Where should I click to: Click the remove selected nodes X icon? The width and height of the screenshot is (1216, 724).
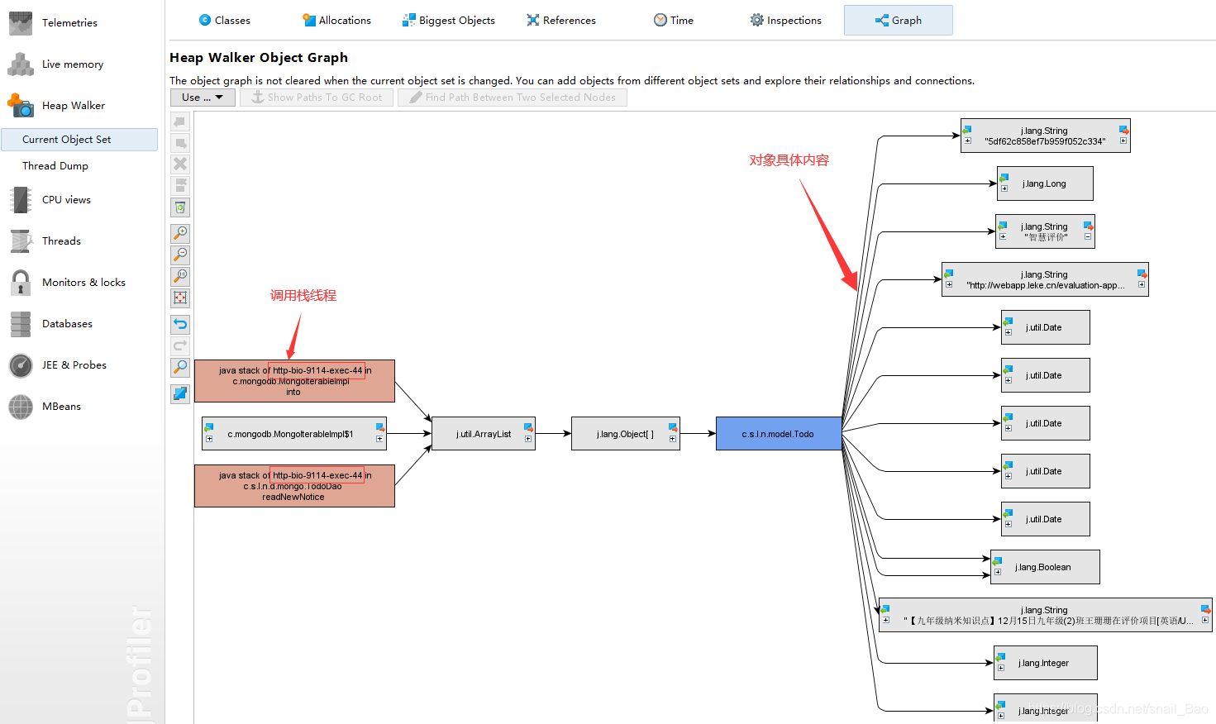[x=180, y=164]
